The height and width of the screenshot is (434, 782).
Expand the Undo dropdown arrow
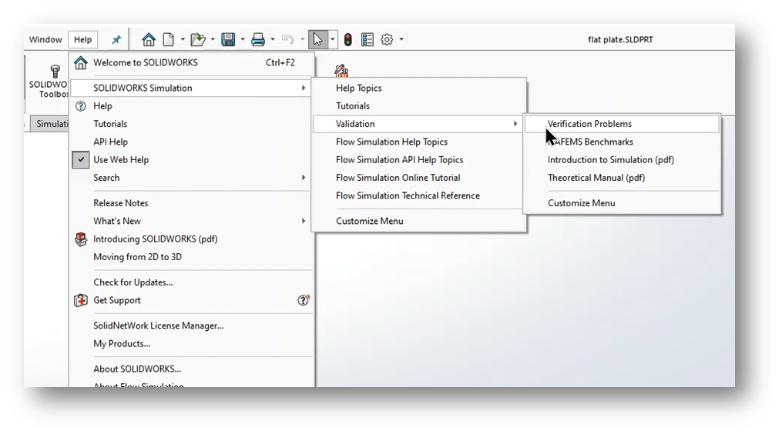[302, 39]
